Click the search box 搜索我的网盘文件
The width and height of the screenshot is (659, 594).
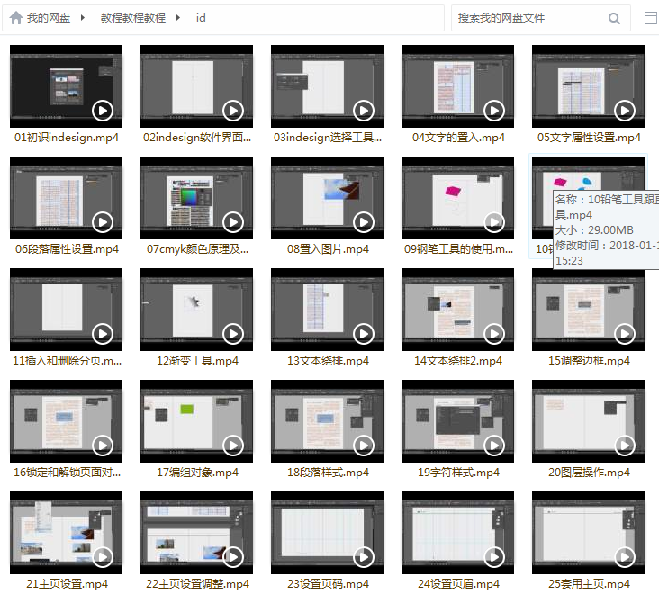(527, 18)
